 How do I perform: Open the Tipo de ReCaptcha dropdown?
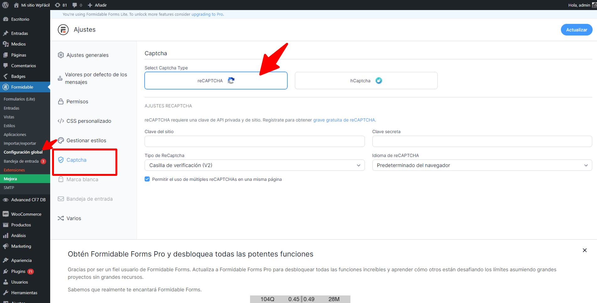coord(254,165)
